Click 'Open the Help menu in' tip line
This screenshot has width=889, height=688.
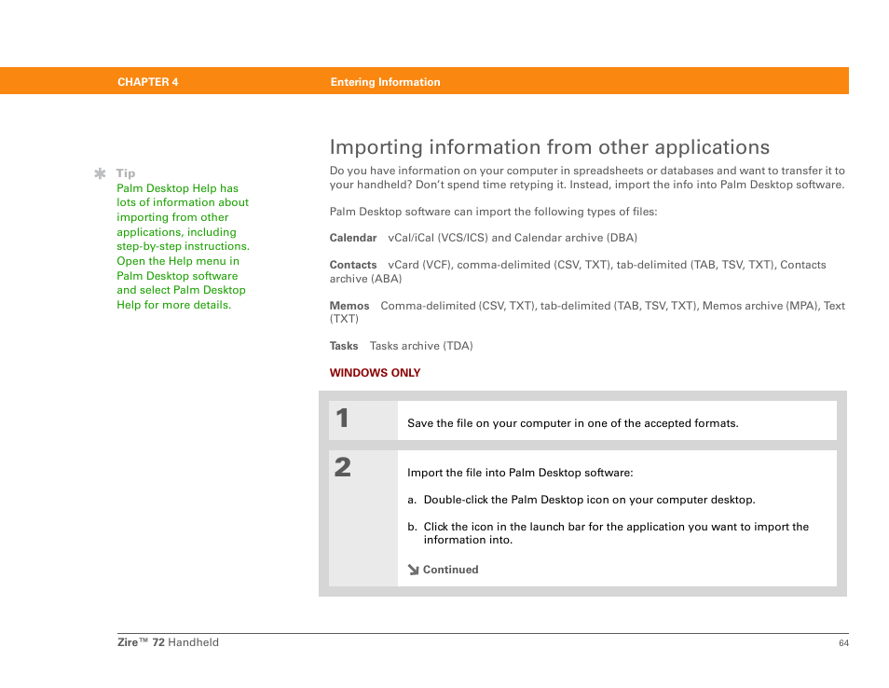click(x=178, y=261)
